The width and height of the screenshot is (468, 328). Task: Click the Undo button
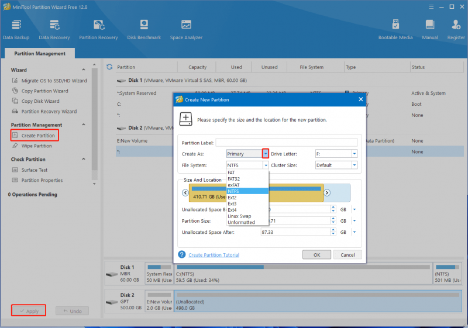click(x=72, y=311)
